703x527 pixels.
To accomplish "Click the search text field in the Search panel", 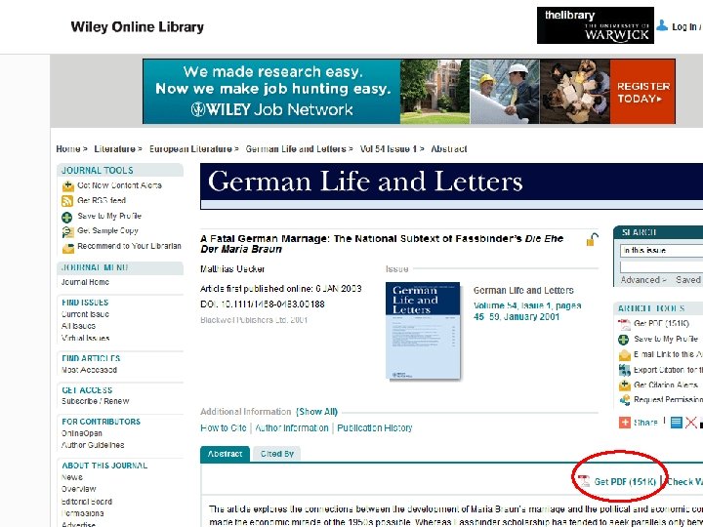I will click(x=661, y=267).
